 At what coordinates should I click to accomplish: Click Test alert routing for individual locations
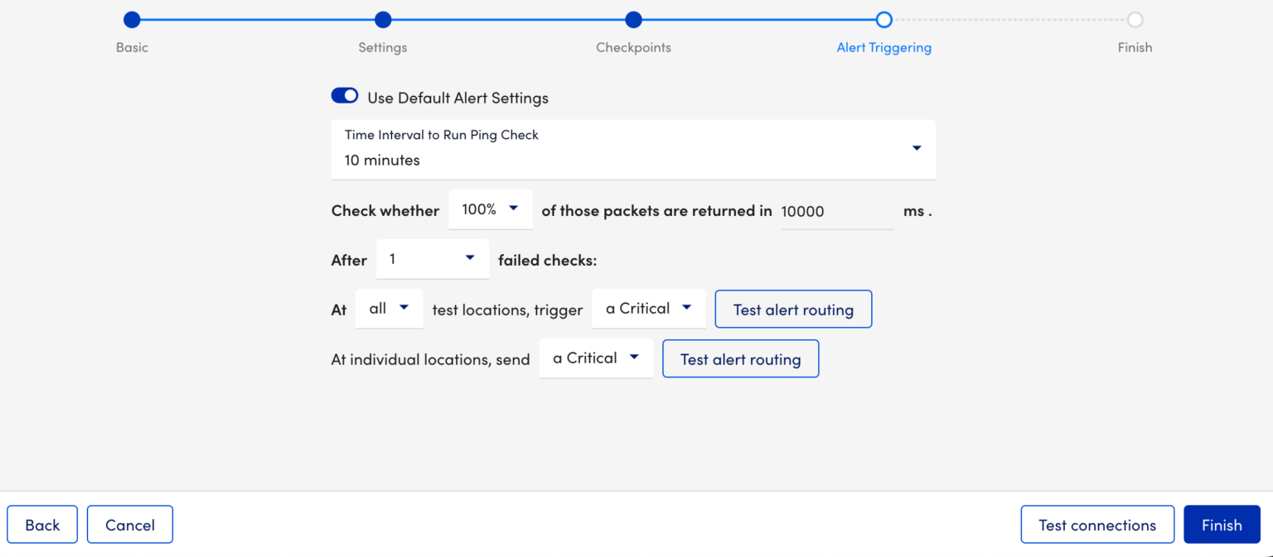[x=740, y=359]
